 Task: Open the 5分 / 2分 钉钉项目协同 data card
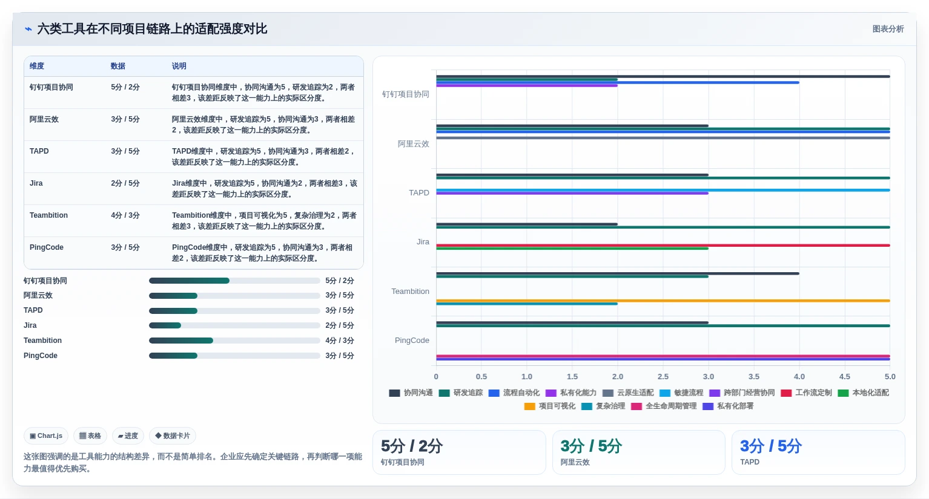coord(458,452)
